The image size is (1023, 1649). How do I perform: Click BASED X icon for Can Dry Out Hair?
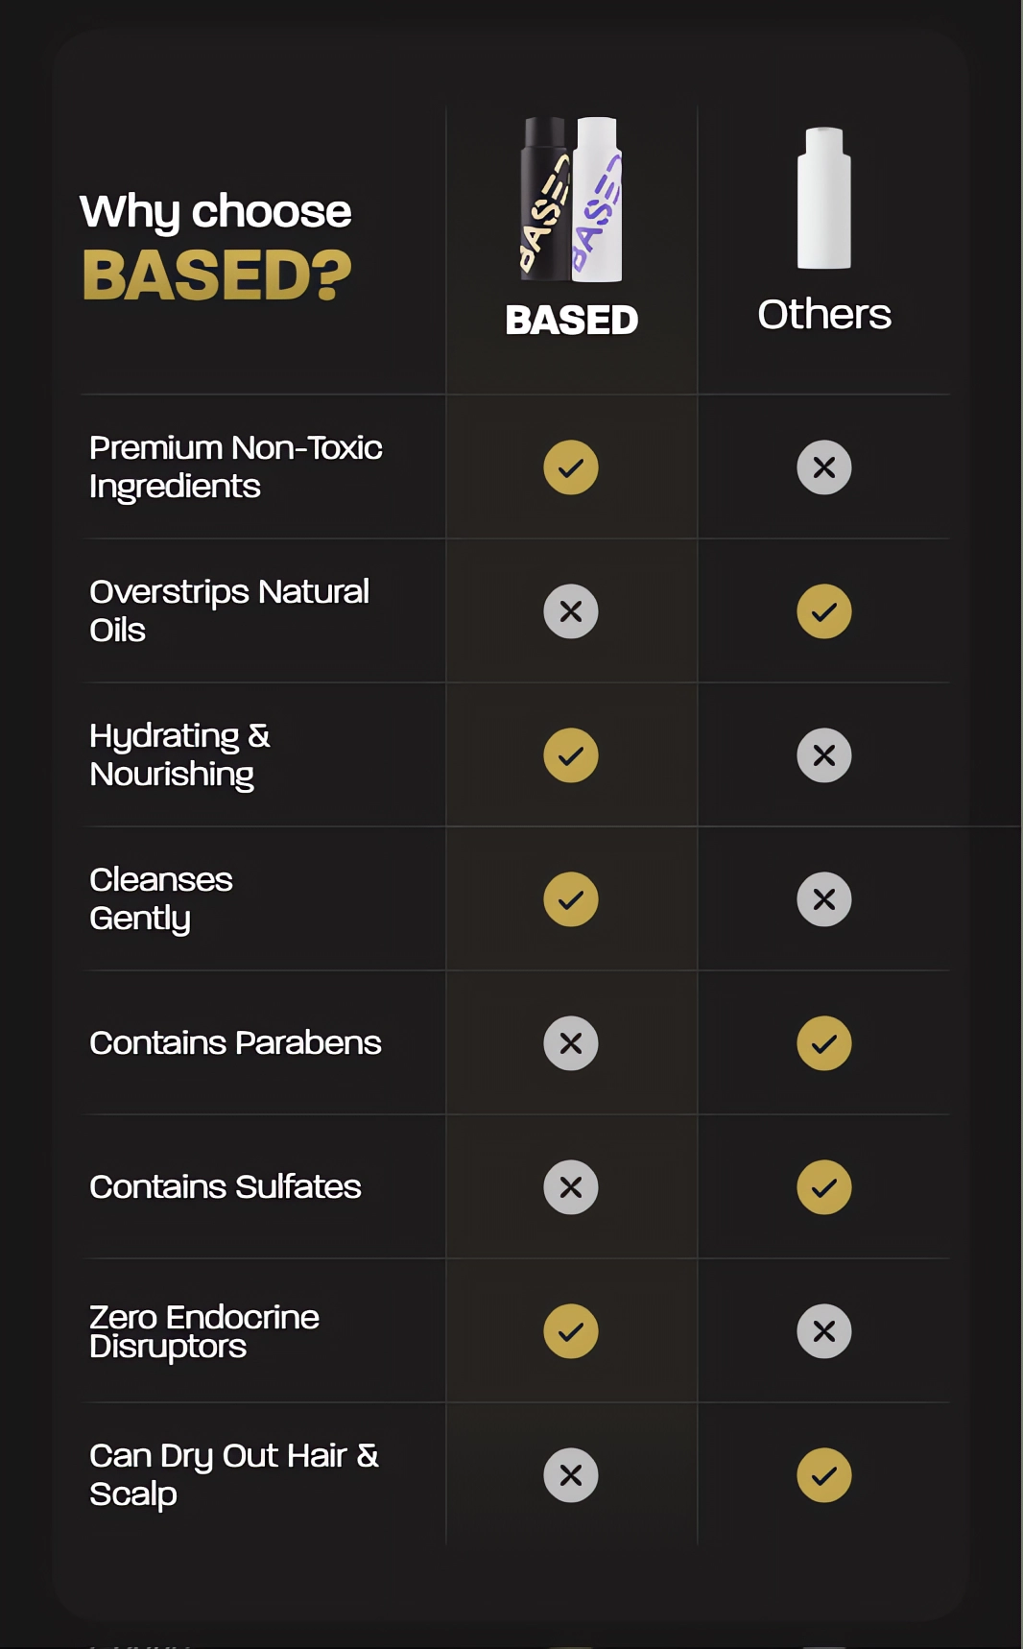571,1475
